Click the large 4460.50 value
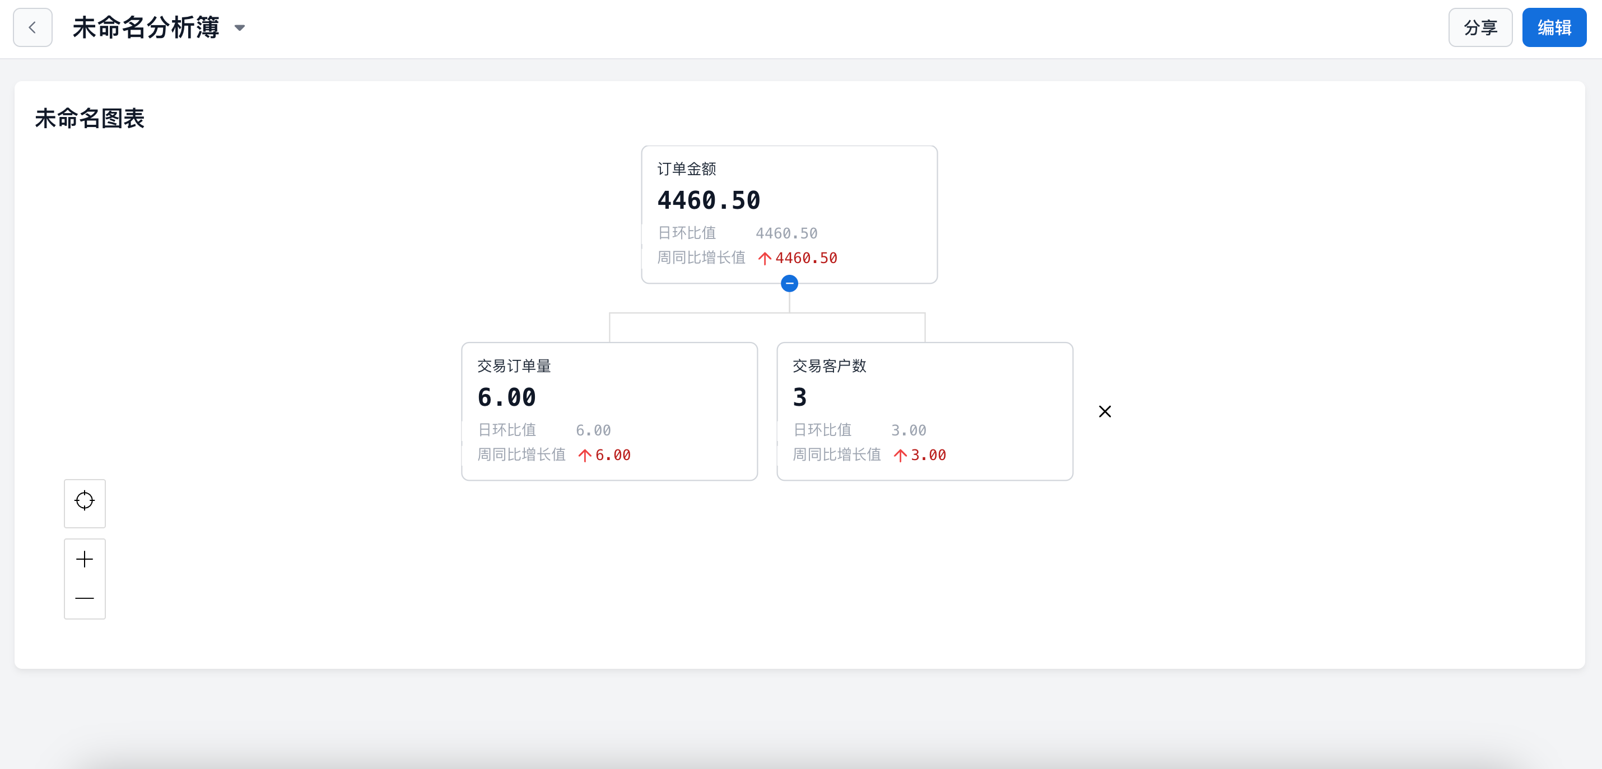Viewport: 1602px width, 769px height. coord(709,200)
